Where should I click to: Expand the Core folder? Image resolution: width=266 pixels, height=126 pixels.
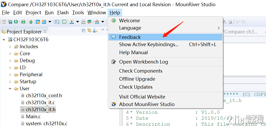10,54
